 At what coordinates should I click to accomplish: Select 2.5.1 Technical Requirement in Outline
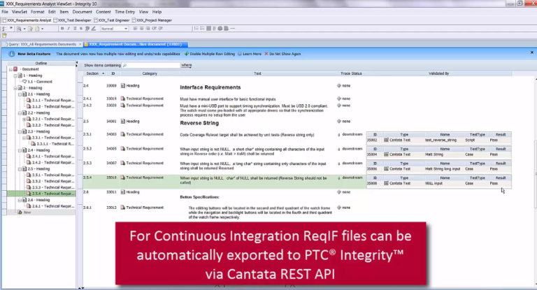coord(50,175)
